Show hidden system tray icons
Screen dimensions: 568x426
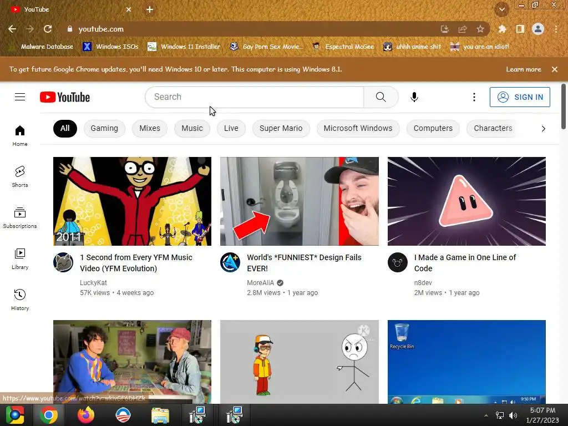[x=486, y=415]
